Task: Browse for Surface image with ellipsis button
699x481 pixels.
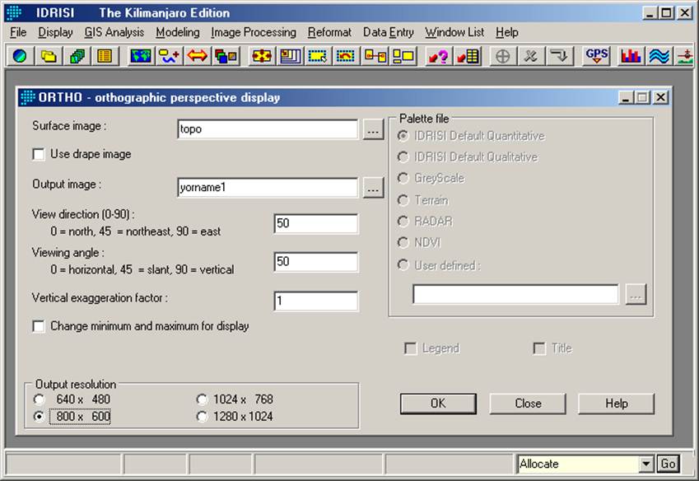Action: (373, 129)
